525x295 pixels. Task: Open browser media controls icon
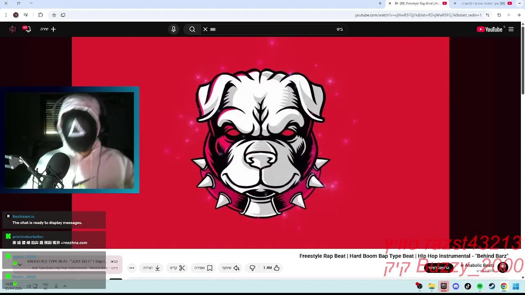click(26, 15)
